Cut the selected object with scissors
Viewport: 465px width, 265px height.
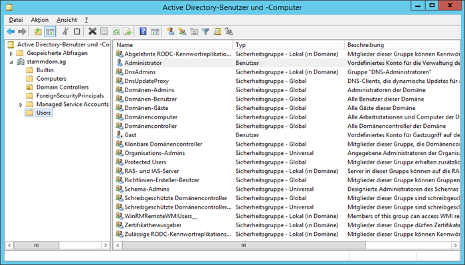tap(65, 31)
